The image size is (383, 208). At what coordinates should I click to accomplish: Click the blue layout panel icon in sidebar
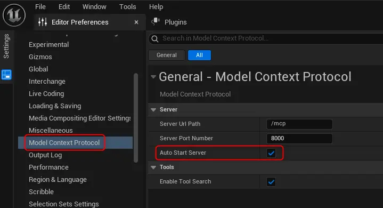(6, 75)
